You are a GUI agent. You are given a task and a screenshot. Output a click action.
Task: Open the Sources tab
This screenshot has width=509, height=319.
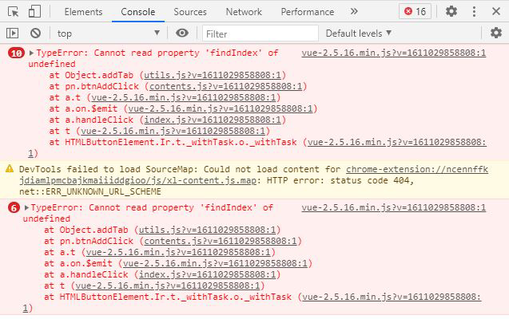click(190, 12)
